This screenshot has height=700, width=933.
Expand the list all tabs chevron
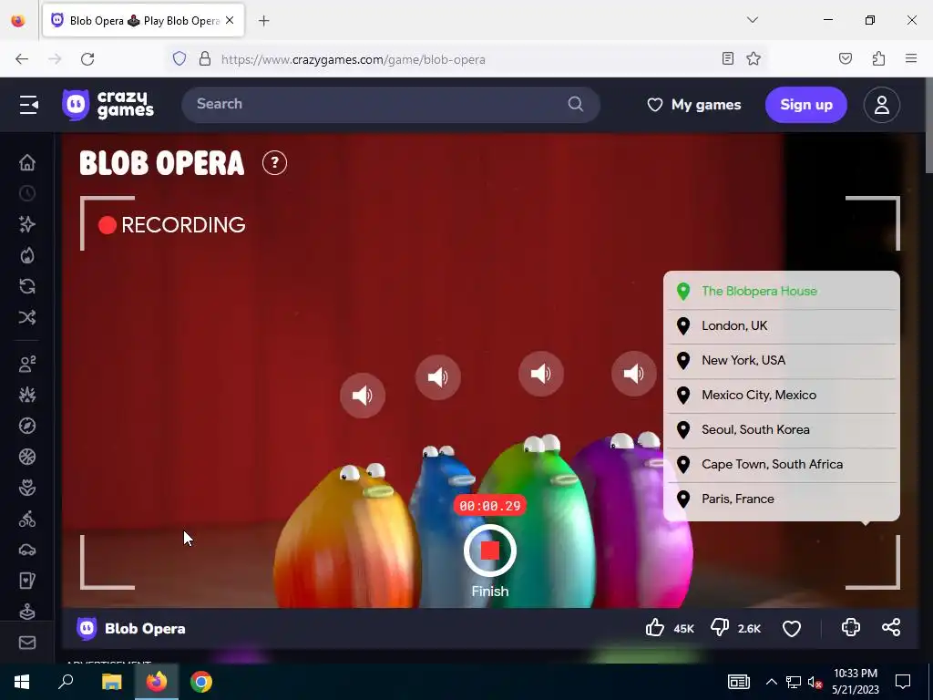[752, 20]
